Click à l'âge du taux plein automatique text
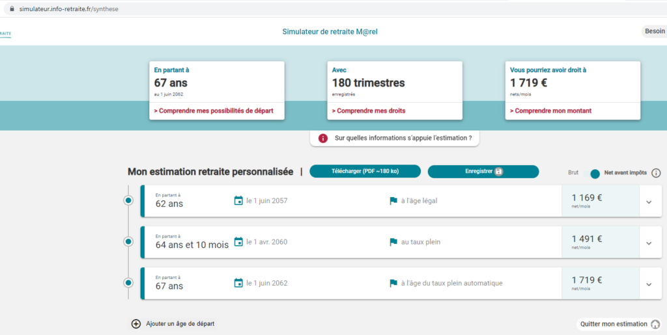Screen dimensions: 667x335 click(452, 283)
